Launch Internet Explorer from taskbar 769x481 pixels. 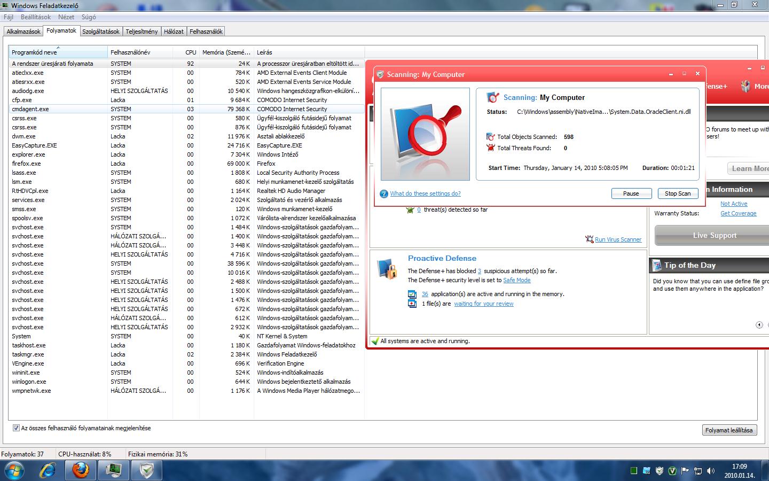48,470
